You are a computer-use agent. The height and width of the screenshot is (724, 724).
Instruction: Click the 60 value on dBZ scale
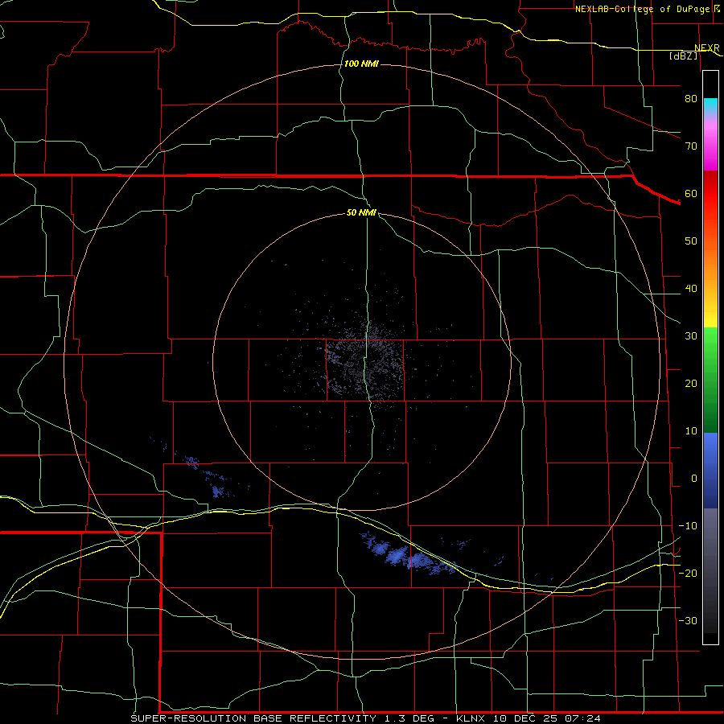691,194
